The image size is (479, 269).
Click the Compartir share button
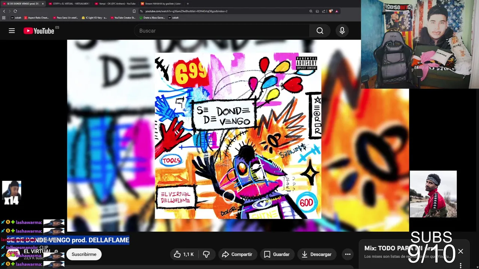click(x=237, y=254)
